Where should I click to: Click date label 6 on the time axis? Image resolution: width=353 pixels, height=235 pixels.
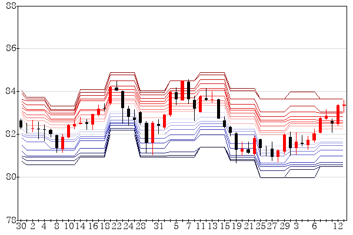coord(314,226)
